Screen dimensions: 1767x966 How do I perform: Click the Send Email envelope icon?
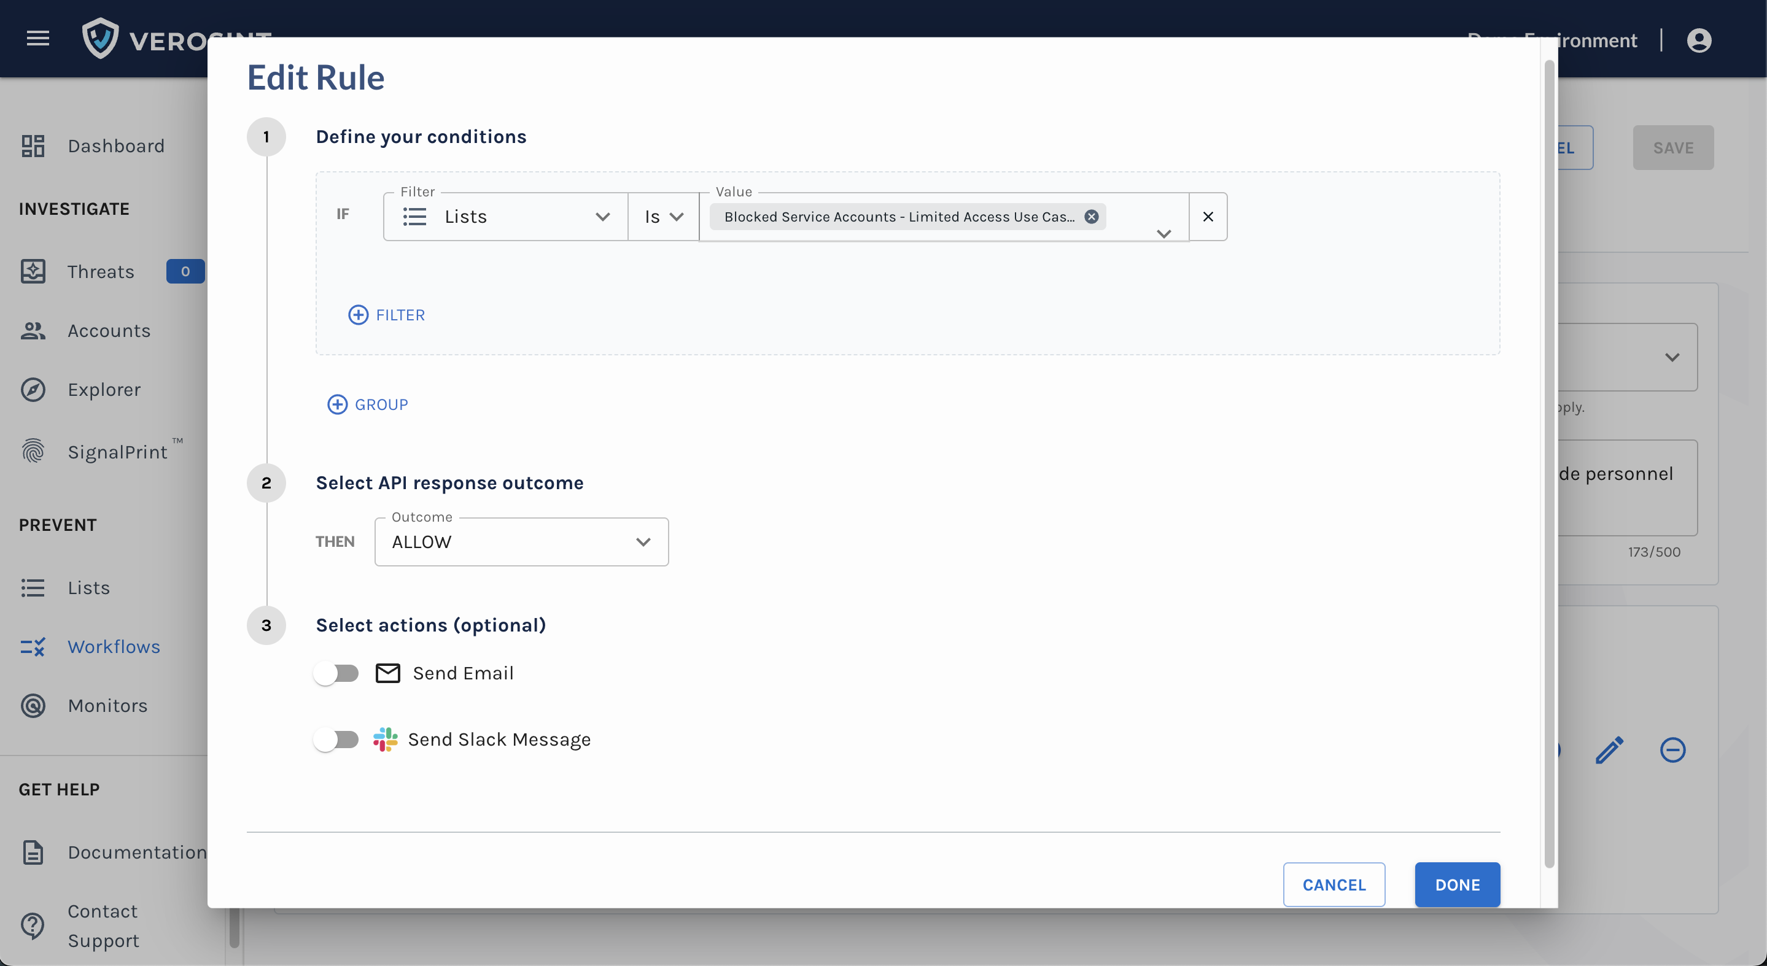pyautogui.click(x=387, y=673)
